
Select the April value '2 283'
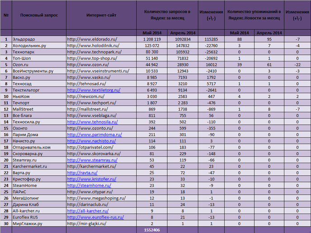[x=183, y=103]
